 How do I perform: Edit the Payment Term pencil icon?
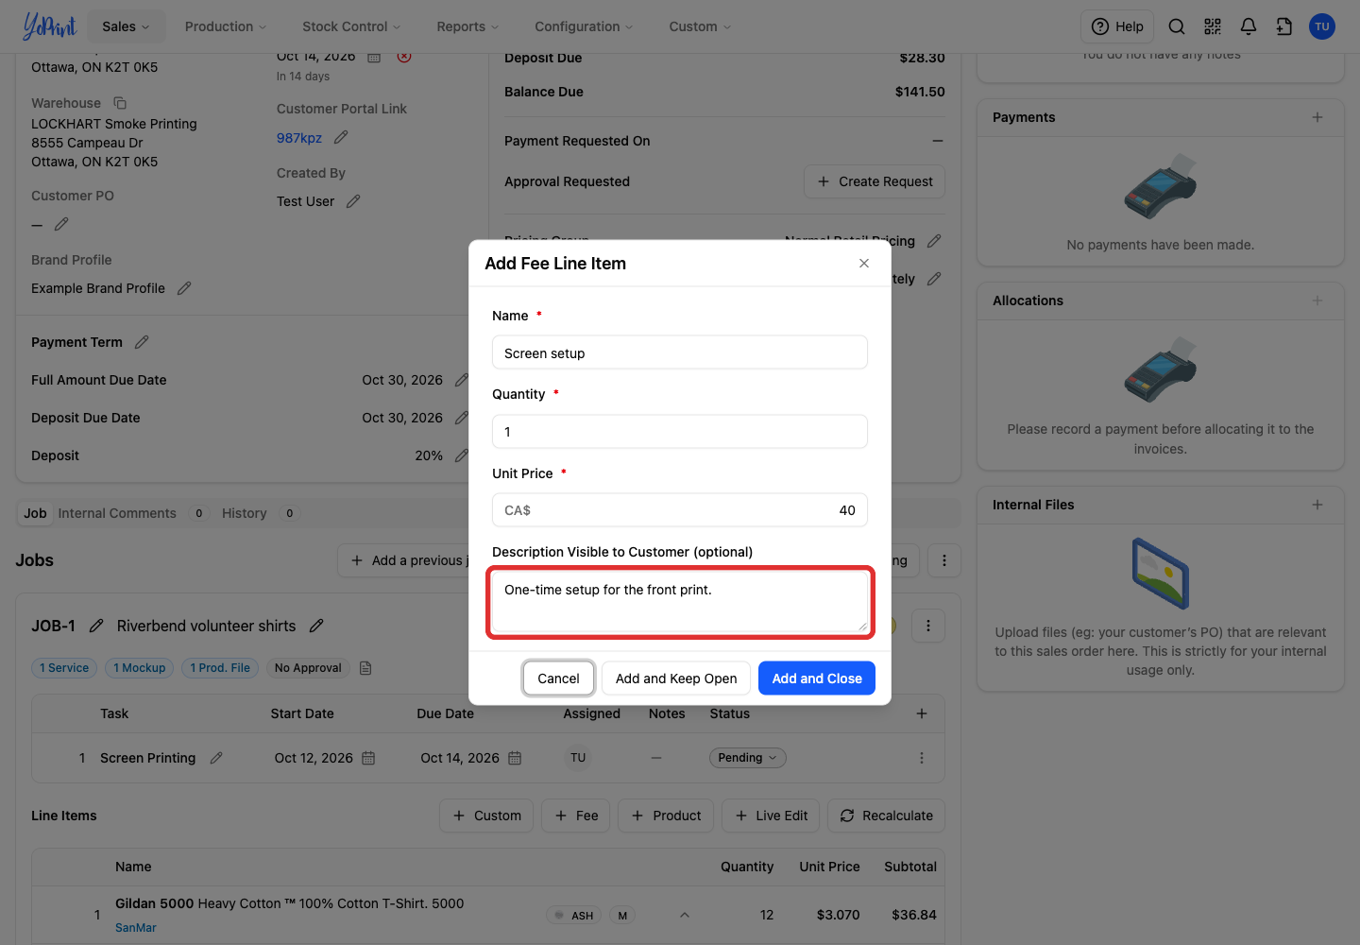tap(142, 342)
